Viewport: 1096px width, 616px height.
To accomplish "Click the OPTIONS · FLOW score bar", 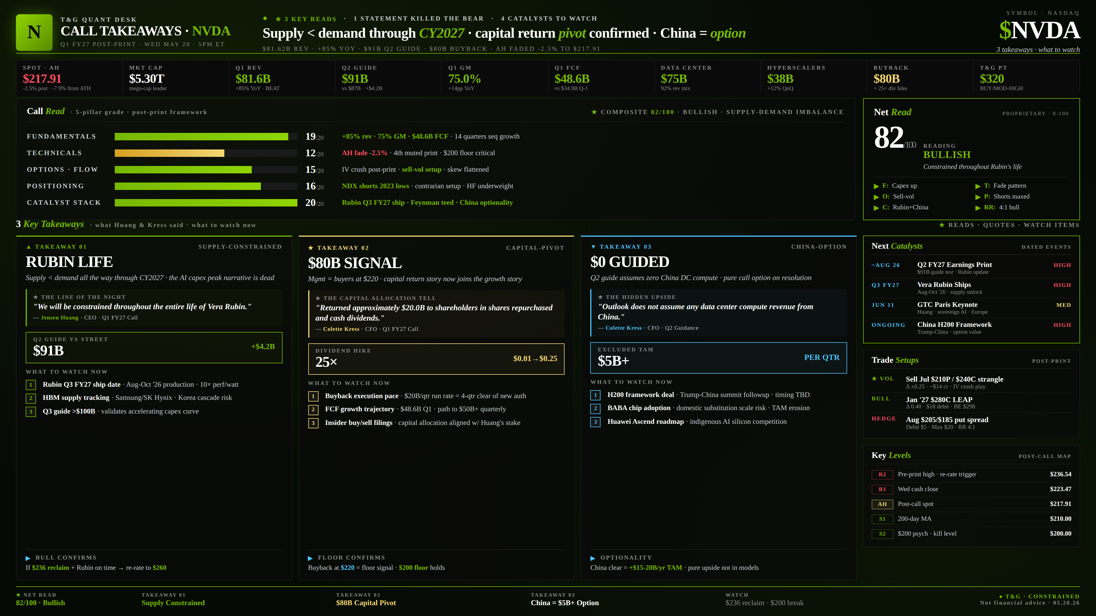I will (206, 170).
